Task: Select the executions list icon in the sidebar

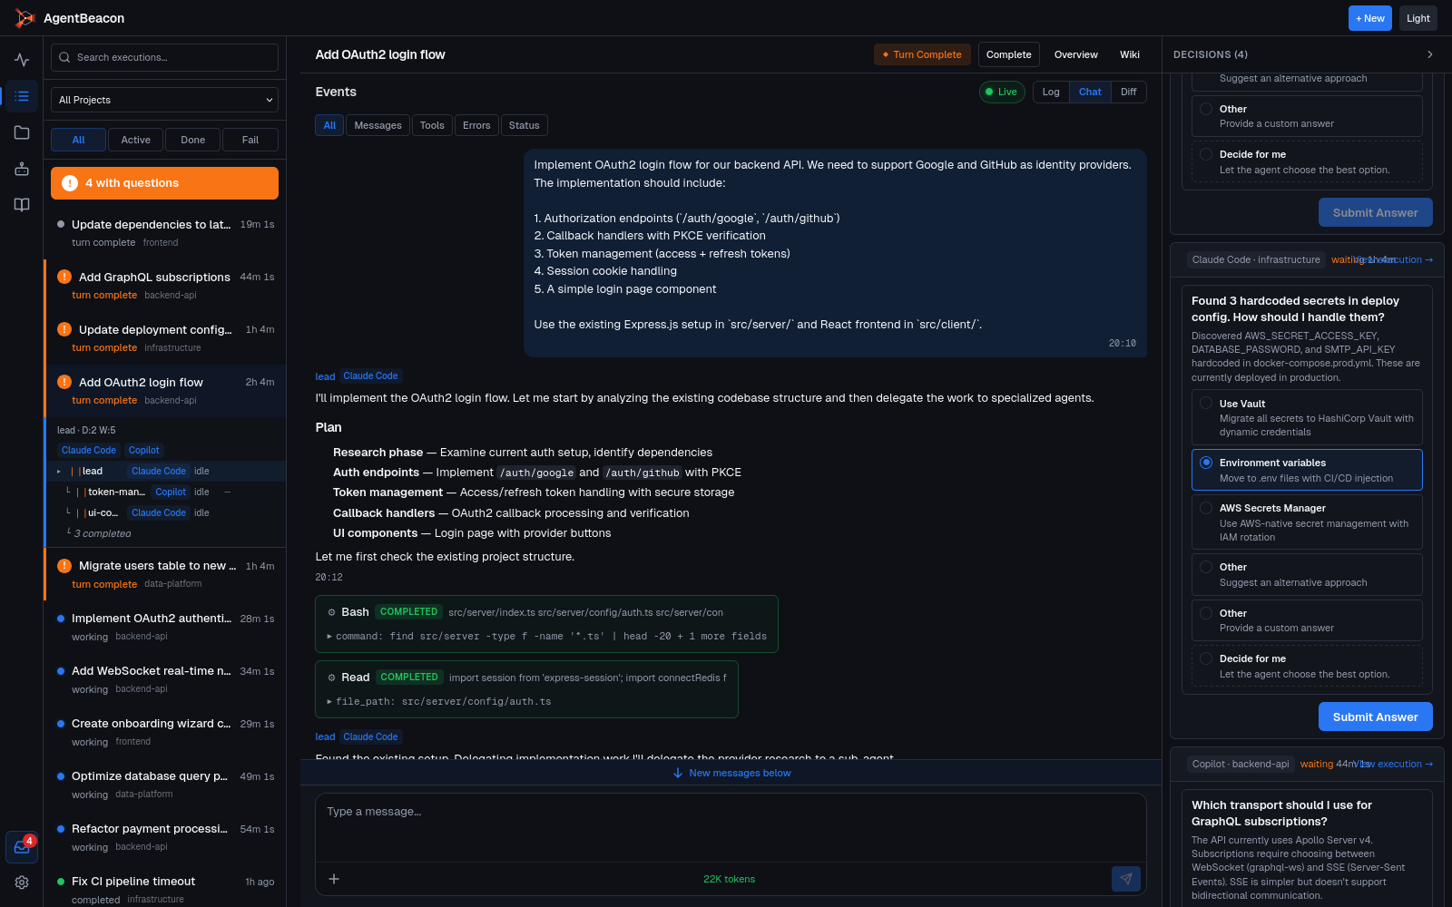Action: pyautogui.click(x=21, y=95)
